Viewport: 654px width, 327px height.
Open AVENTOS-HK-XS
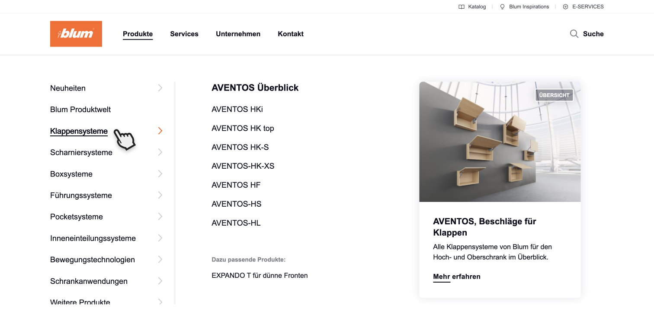click(243, 166)
